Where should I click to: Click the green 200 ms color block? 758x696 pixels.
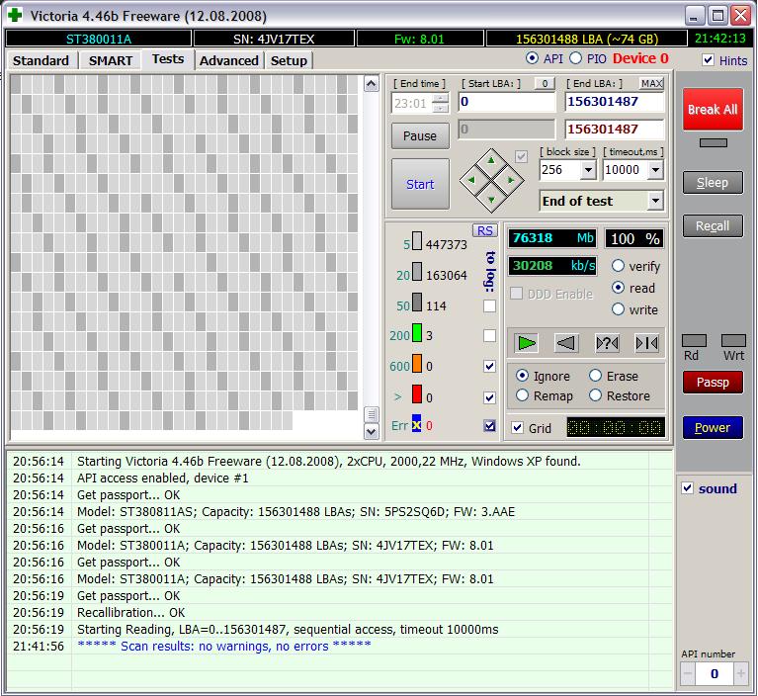tap(417, 333)
